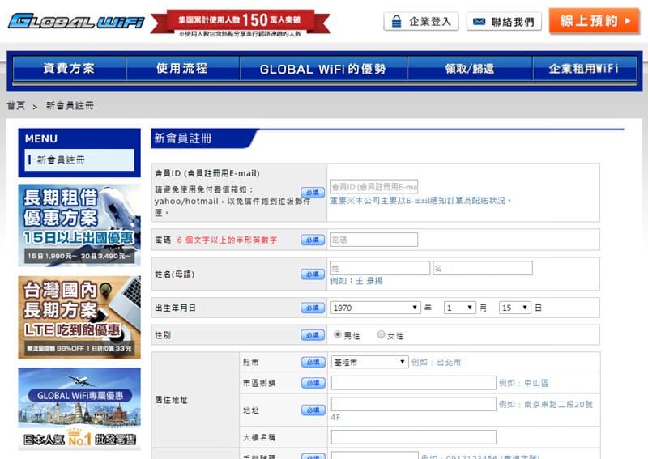Open the 資費方案 menu
This screenshot has width=648, height=459.
(x=70, y=69)
